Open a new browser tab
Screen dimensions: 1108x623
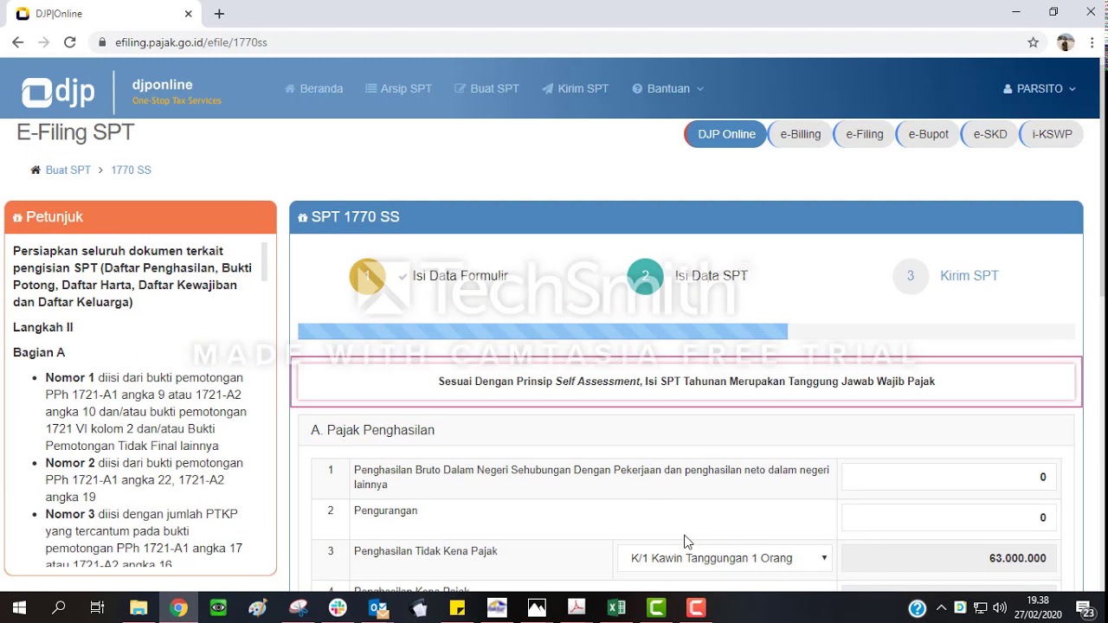(219, 14)
